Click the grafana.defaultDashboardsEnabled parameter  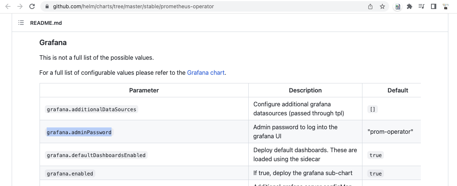click(96, 155)
